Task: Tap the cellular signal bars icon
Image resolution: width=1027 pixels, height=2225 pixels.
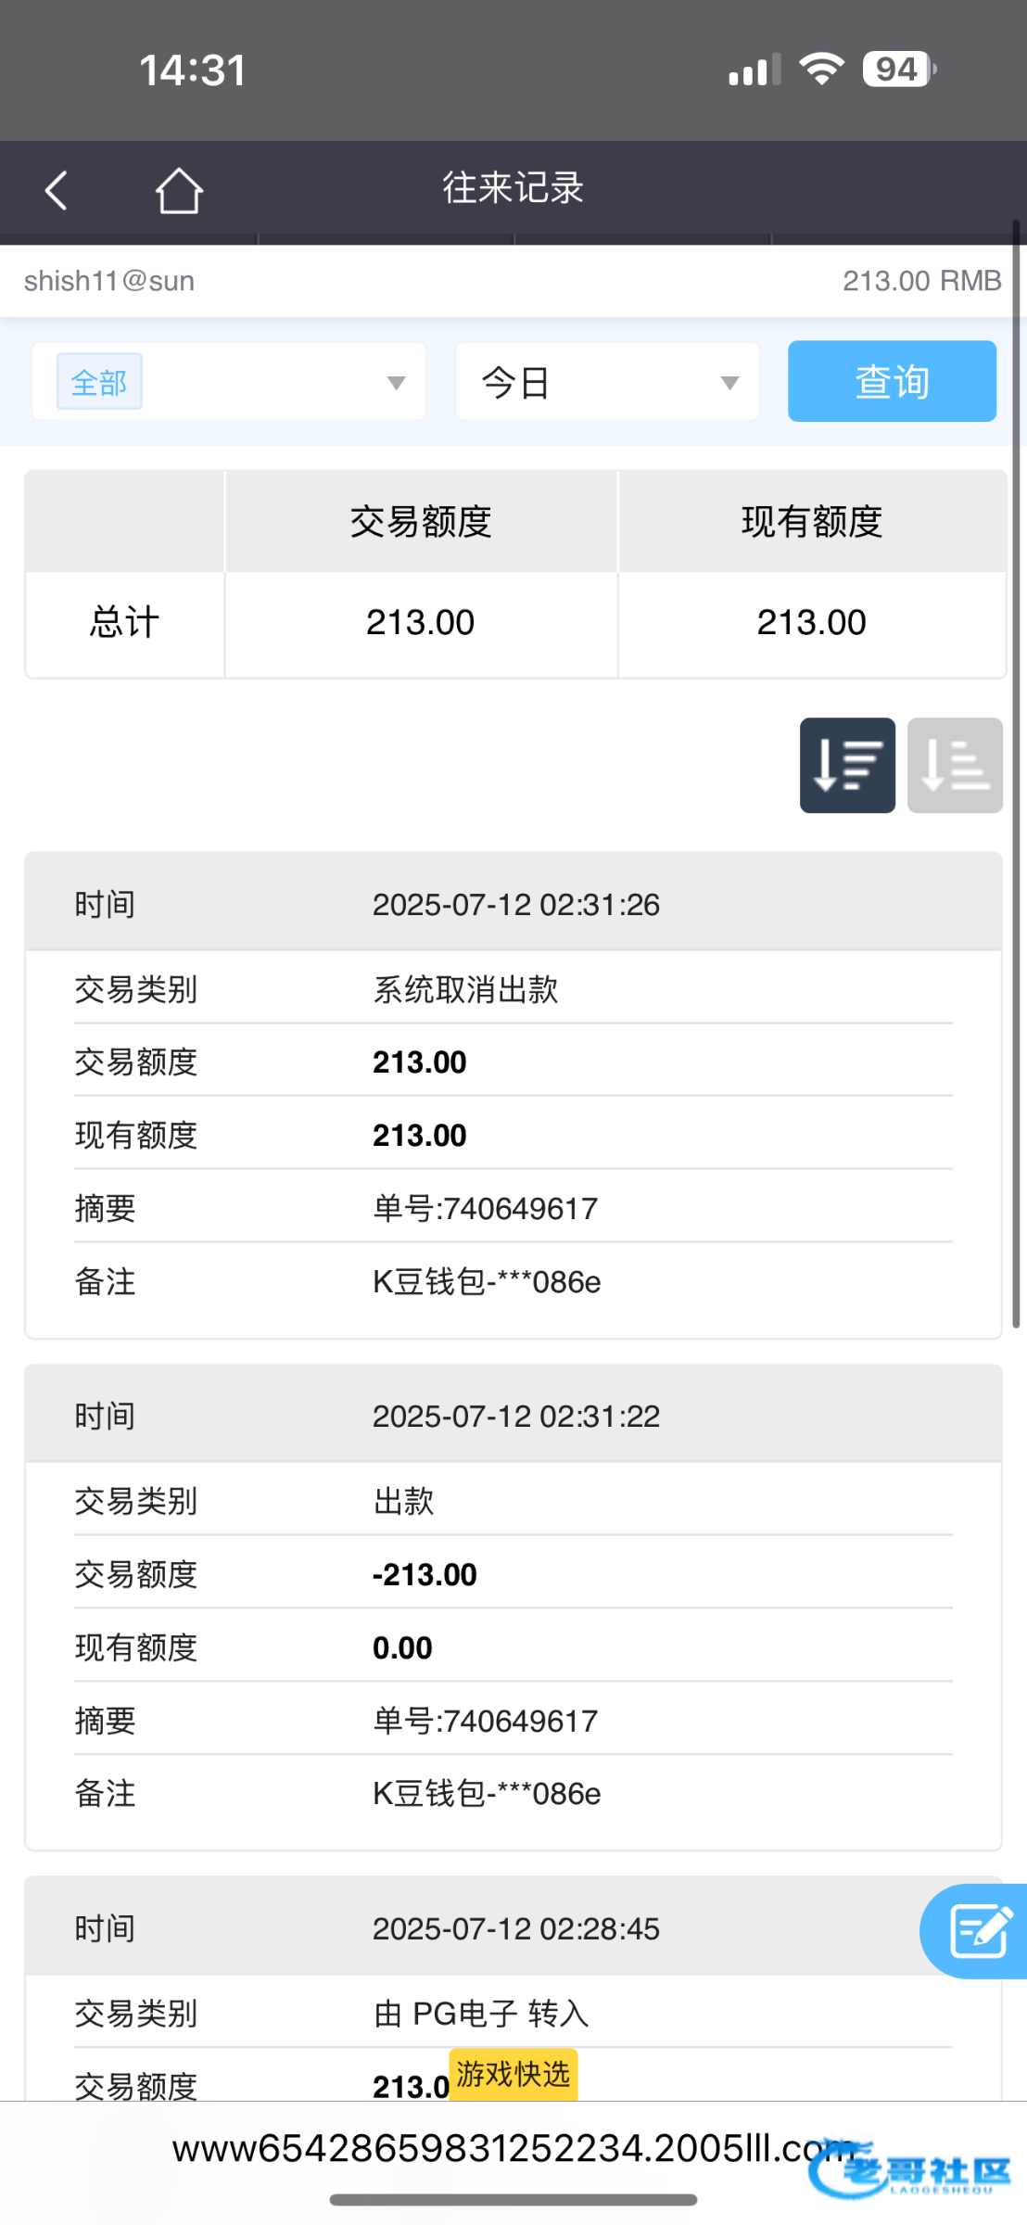Action: pyautogui.click(x=754, y=70)
